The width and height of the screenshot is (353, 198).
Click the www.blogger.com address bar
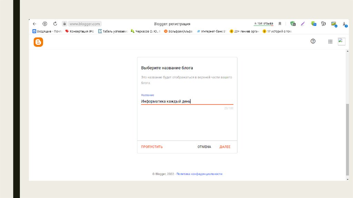(x=84, y=24)
